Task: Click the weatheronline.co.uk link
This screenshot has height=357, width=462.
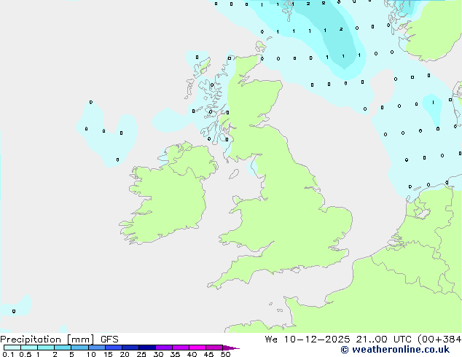Action: (x=395, y=350)
